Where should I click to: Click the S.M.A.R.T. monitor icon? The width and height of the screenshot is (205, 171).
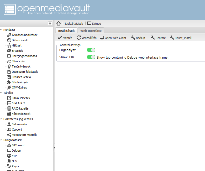click(9, 103)
